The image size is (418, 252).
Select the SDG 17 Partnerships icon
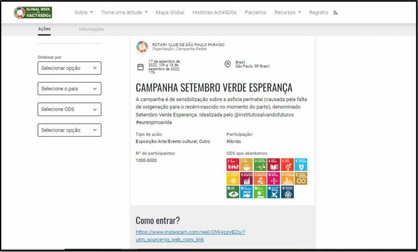coord(287,192)
